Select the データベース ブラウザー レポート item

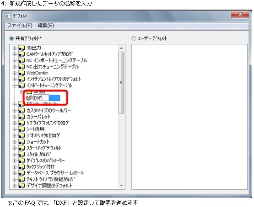55,173
